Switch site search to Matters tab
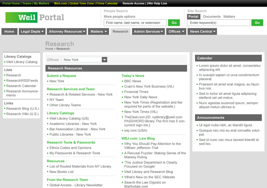Viewport: 267px width, 188px height. (229, 16)
